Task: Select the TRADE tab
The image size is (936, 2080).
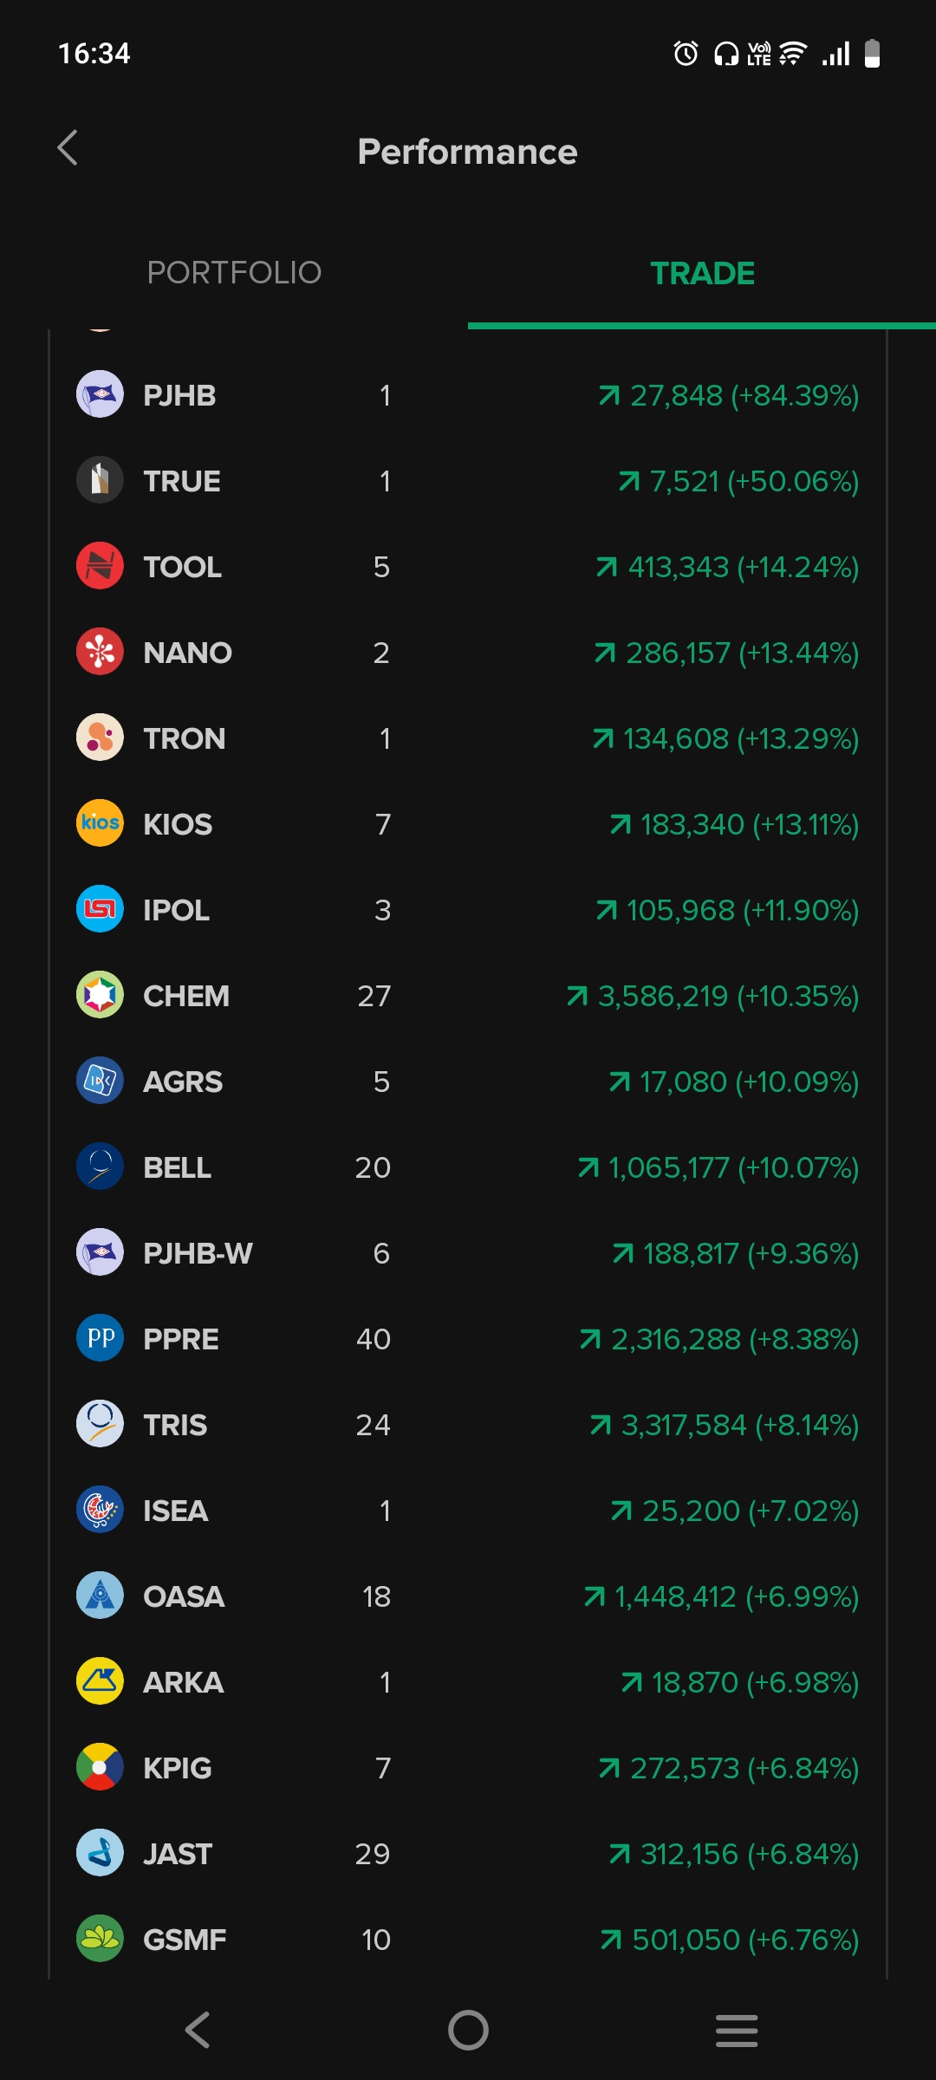Action: pyautogui.click(x=702, y=273)
